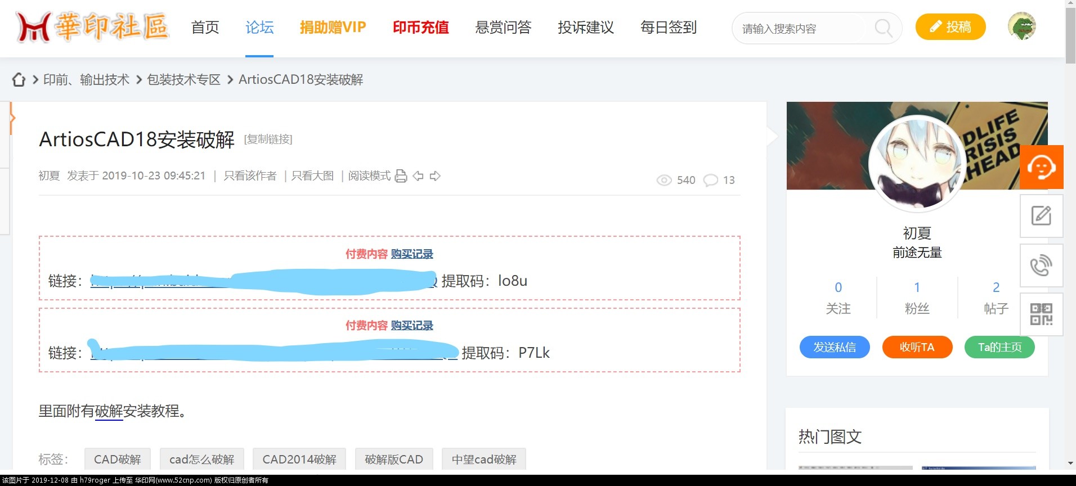Click extraction code text lo8u
Screen dimensions: 1076x486
(x=513, y=281)
